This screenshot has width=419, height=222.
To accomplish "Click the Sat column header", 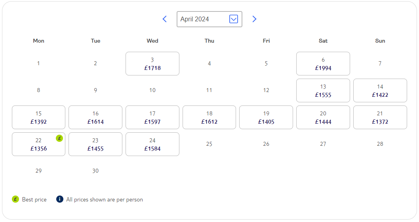I will coord(323,41).
